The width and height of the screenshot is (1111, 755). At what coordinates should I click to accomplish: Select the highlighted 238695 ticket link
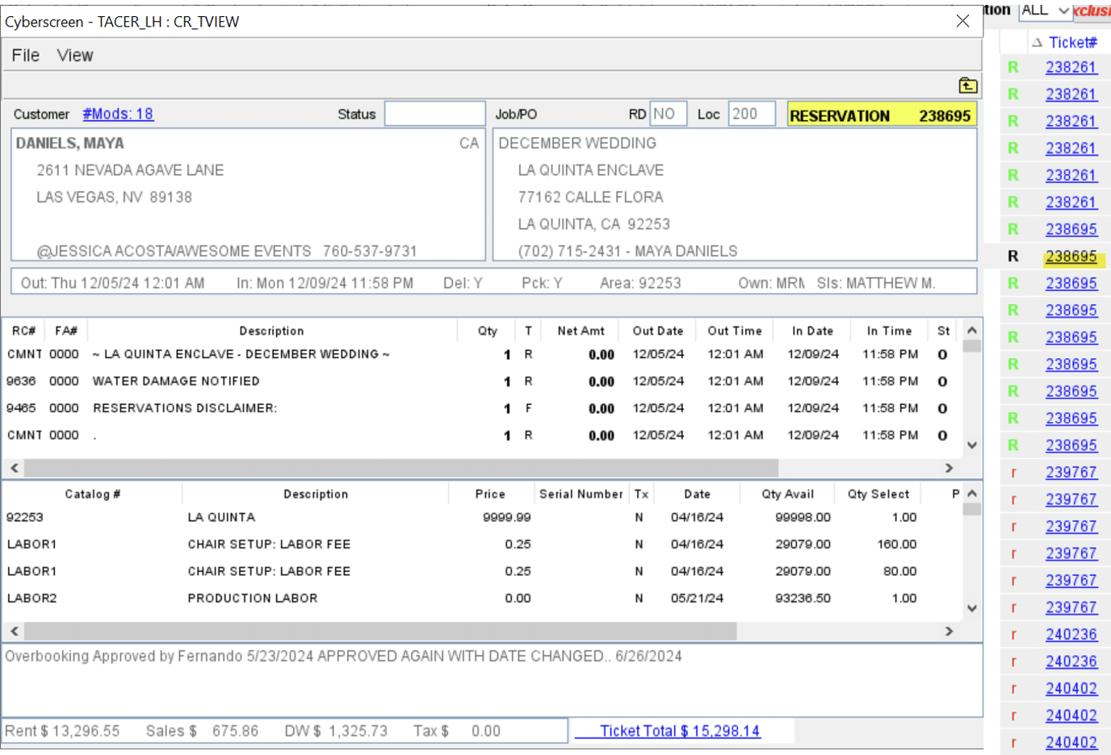pos(1071,257)
